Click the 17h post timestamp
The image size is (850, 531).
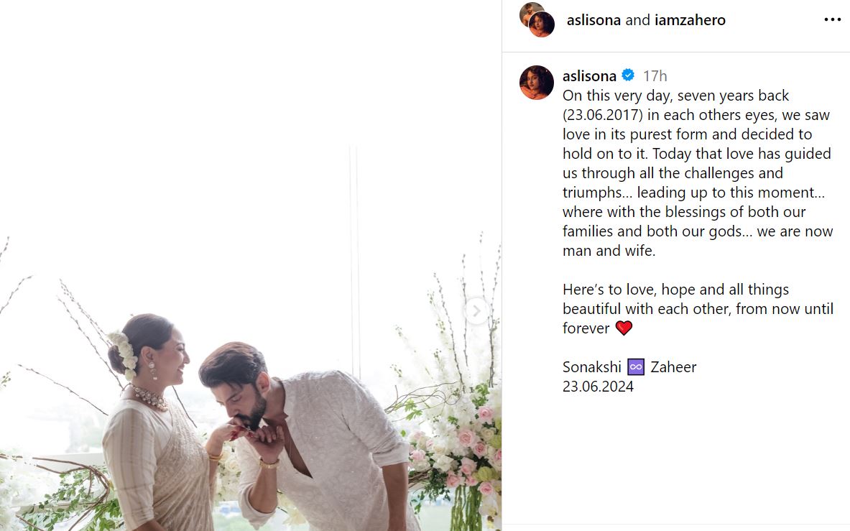(655, 75)
